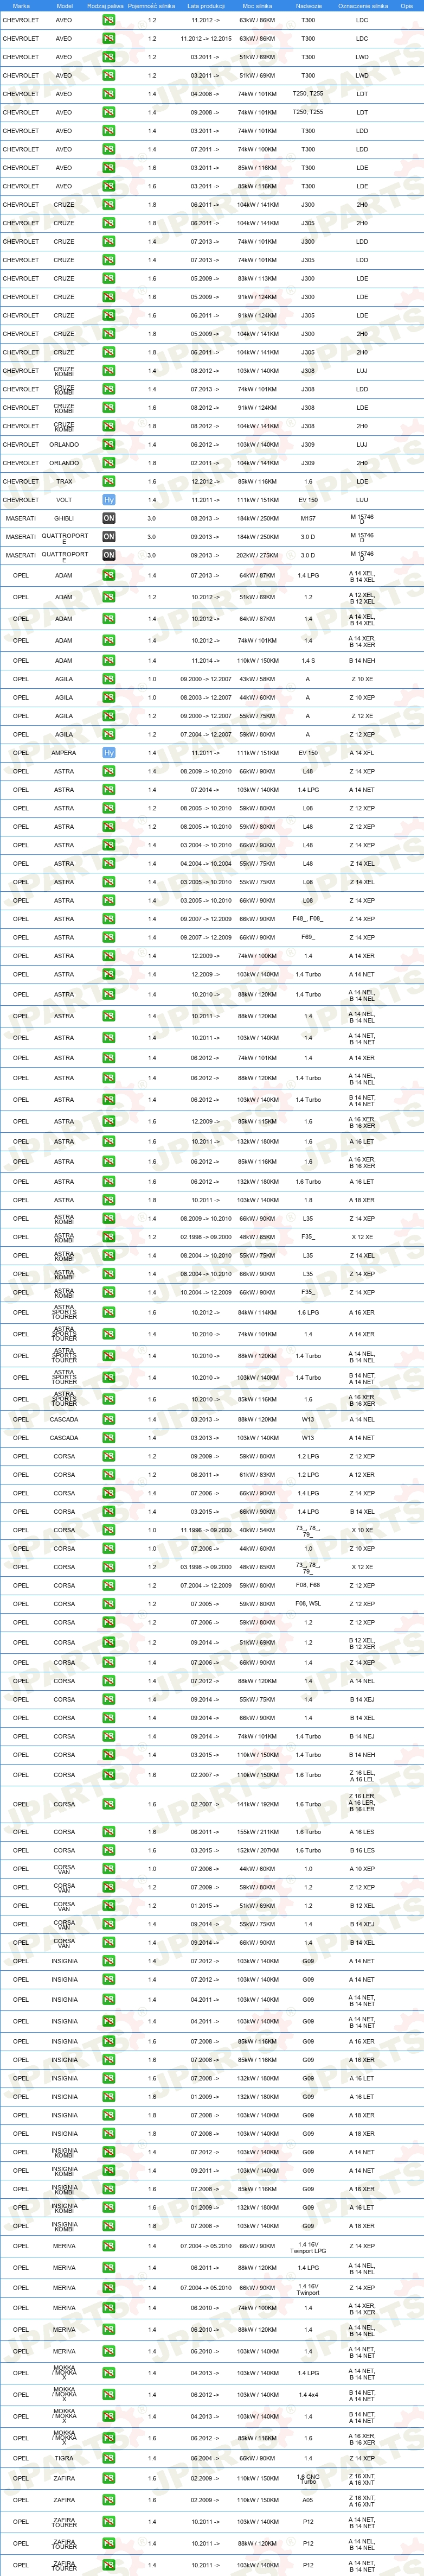Select the 40kW / 54KM power cell for Corsa
Viewport: 424px width, 2576px height.
coord(257,1530)
